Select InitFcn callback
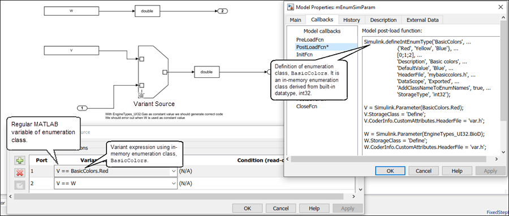The height and width of the screenshot is (216, 509). pyautogui.click(x=304, y=54)
